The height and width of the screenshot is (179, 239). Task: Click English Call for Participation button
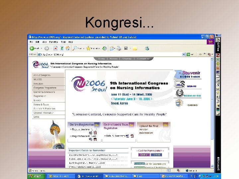tap(144, 155)
